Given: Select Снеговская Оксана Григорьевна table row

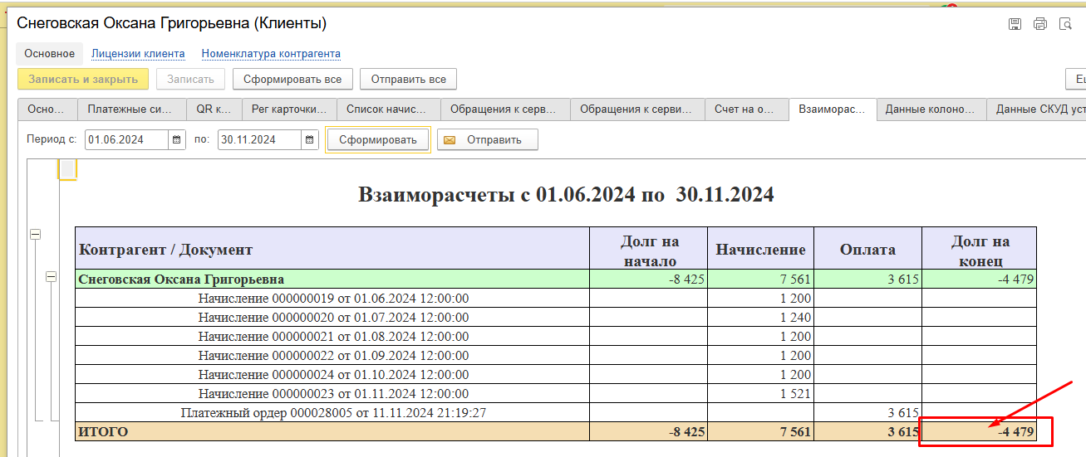Looking at the screenshot, I should 556,280.
